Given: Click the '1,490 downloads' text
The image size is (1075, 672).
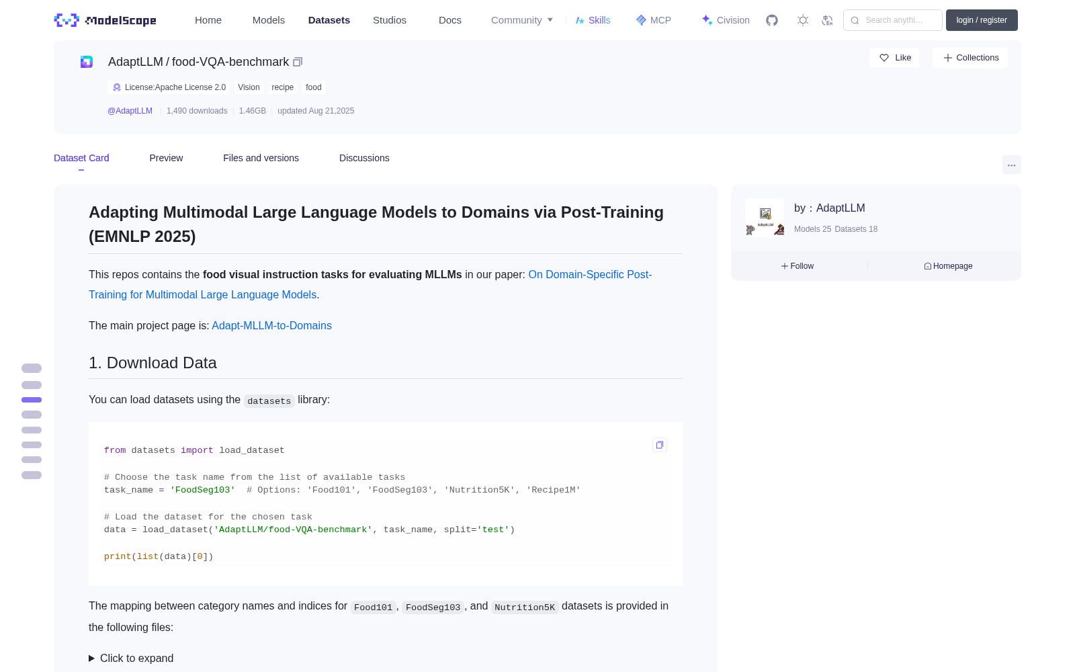Looking at the screenshot, I should click(x=197, y=111).
